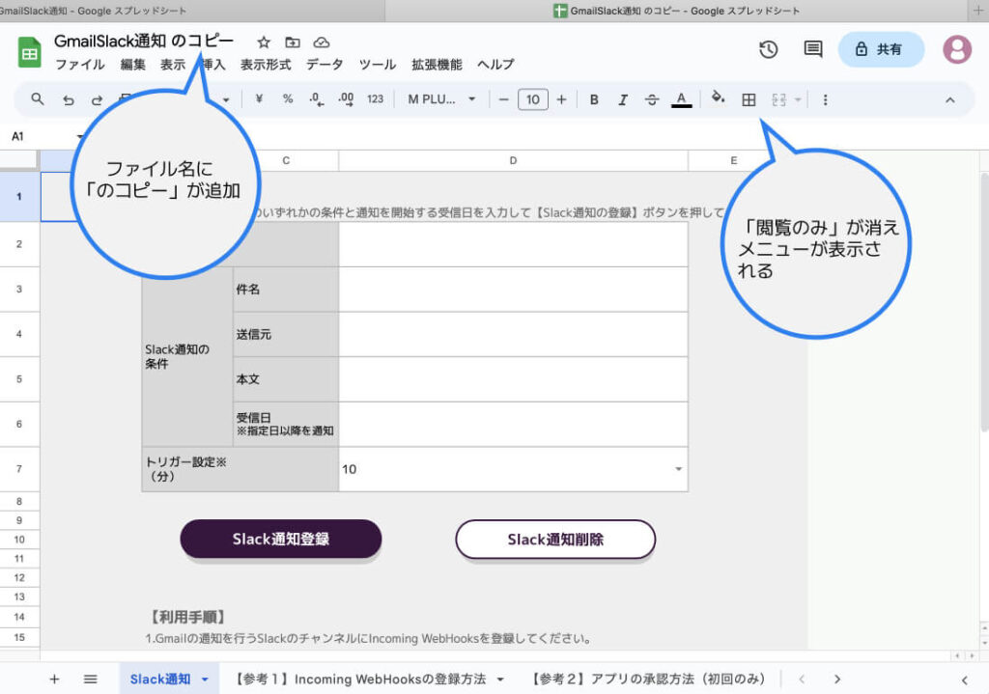Viewport: 989px width, 694px height.
Task: Open the all sheets list icon
Action: tap(90, 679)
